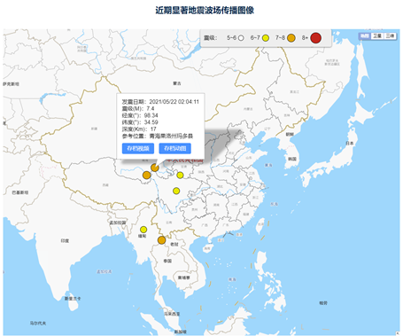Viewport: 403px width, 336px height.
Task: Click the 存档动图 button
Action: pos(174,148)
